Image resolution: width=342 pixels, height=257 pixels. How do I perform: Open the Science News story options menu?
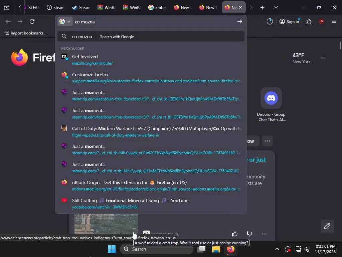(264, 234)
